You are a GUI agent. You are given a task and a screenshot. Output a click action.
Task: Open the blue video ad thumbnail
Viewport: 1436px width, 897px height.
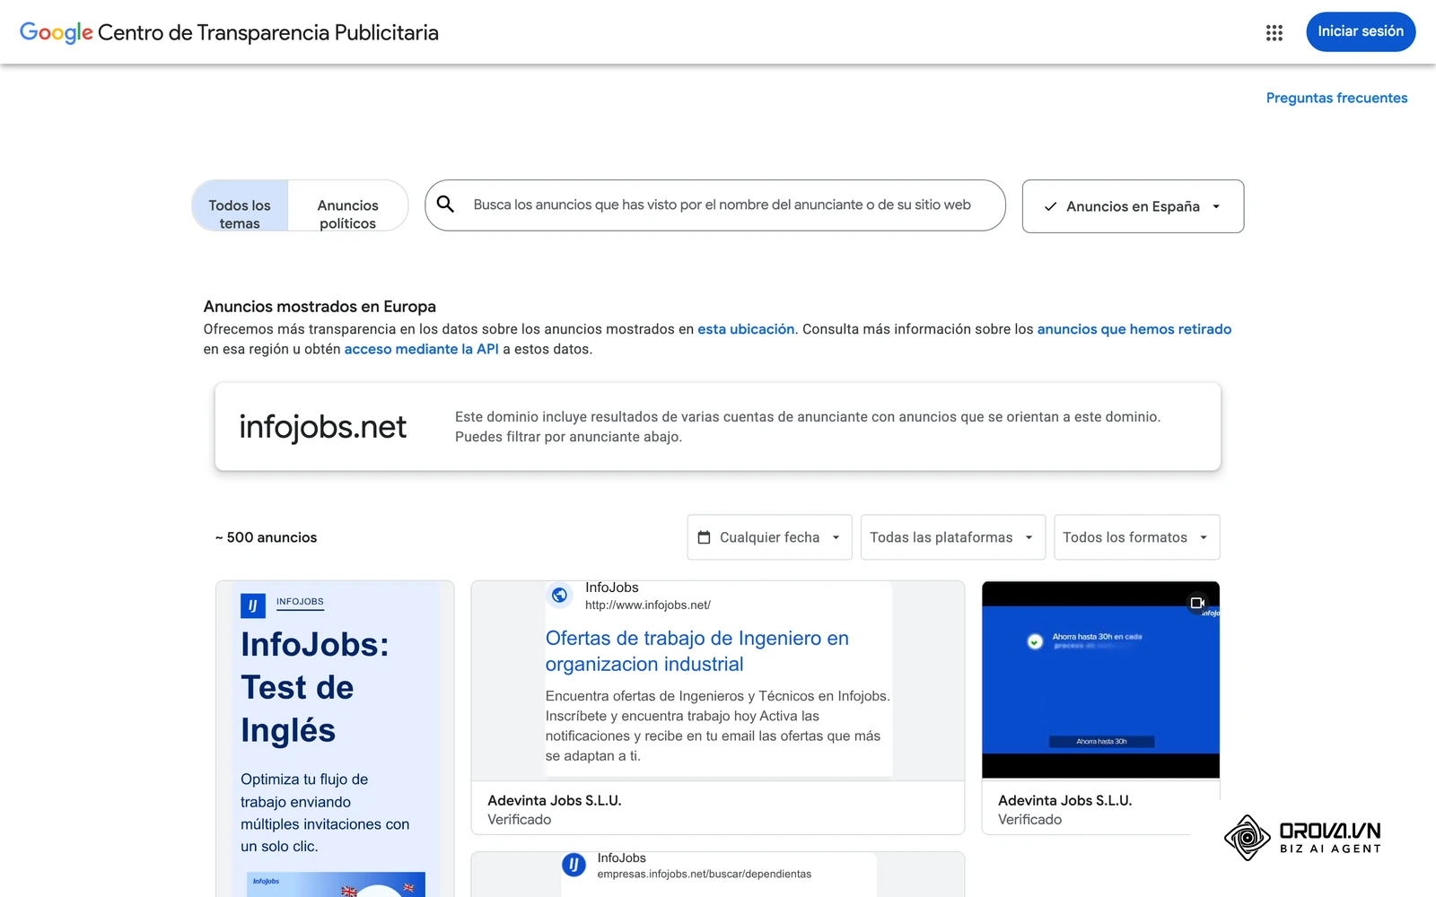coord(1100,679)
